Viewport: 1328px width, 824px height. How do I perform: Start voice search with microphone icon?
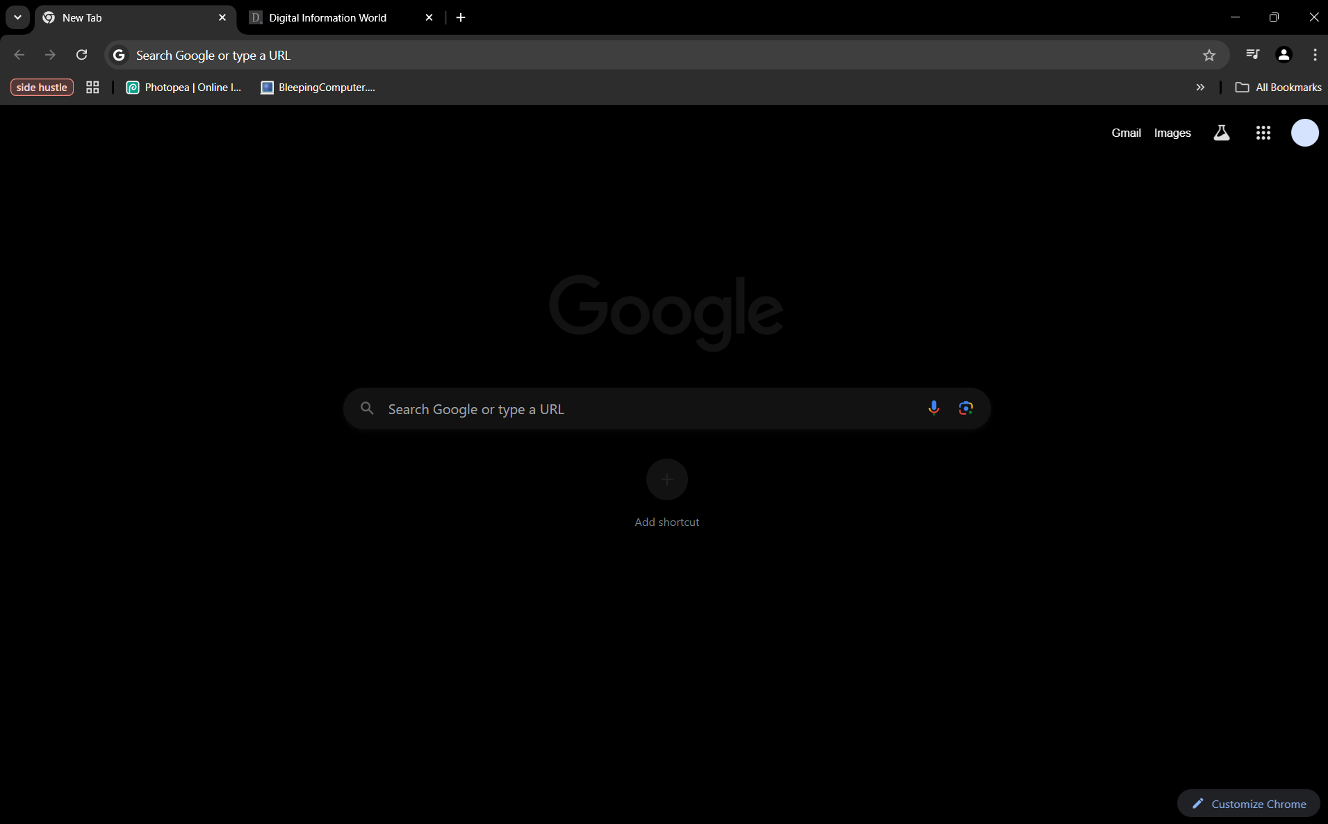pyautogui.click(x=933, y=408)
